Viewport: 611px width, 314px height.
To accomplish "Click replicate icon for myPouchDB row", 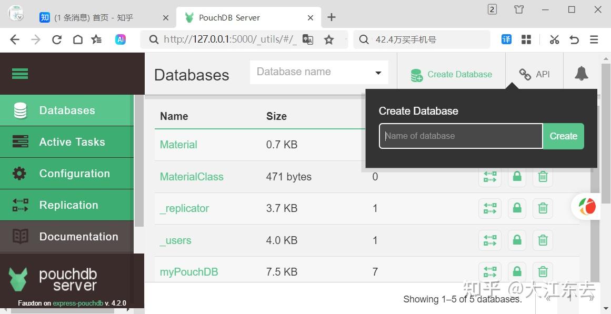I will tap(489, 272).
